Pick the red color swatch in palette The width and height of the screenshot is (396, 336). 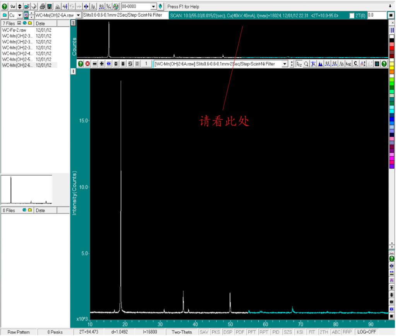coord(392,48)
